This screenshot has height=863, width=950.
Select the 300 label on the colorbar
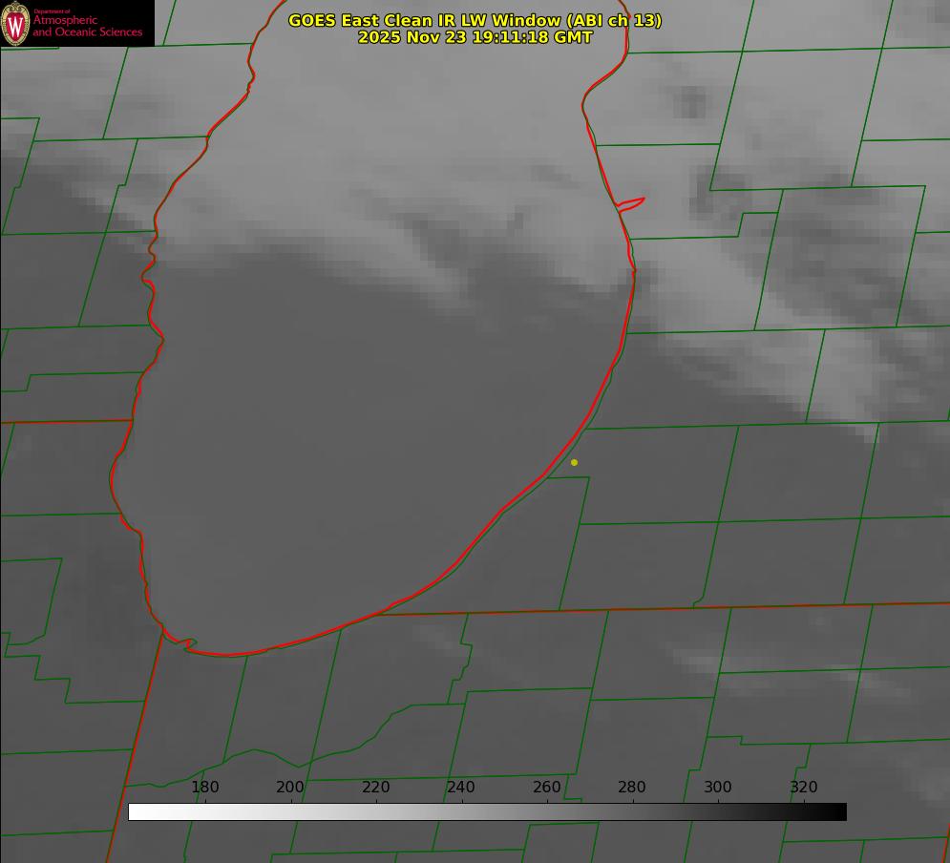point(717,787)
